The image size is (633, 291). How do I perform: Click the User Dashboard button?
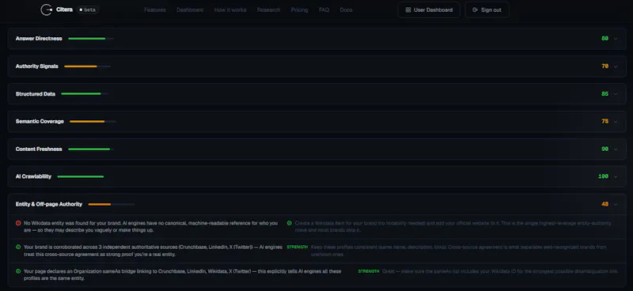coord(429,9)
